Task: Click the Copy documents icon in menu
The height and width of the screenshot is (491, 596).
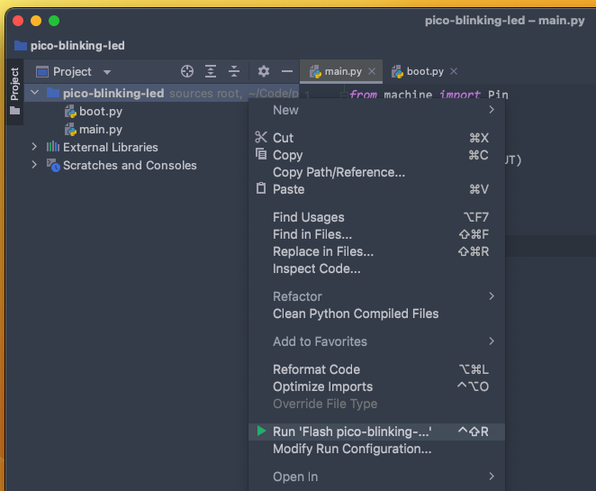Action: coord(261,154)
